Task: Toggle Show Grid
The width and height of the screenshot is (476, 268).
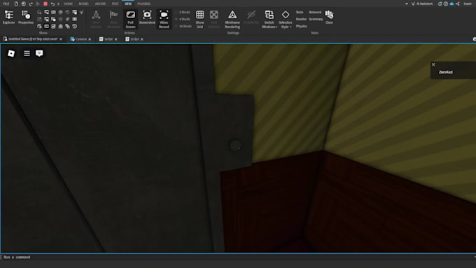Action: pyautogui.click(x=199, y=19)
